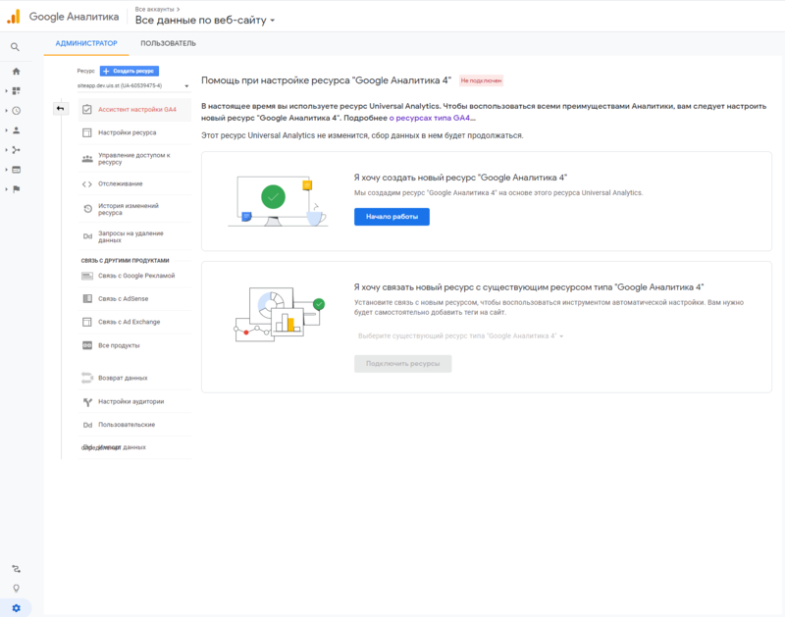Image resolution: width=785 pixels, height=617 pixels.
Task: Open Admin gear icon
Action: (16, 608)
